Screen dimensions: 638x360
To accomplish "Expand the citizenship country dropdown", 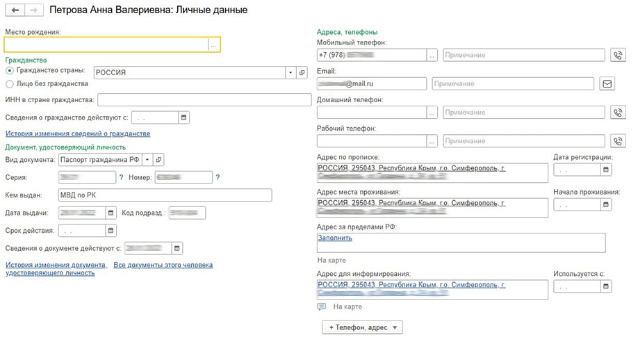I will pyautogui.click(x=290, y=72).
